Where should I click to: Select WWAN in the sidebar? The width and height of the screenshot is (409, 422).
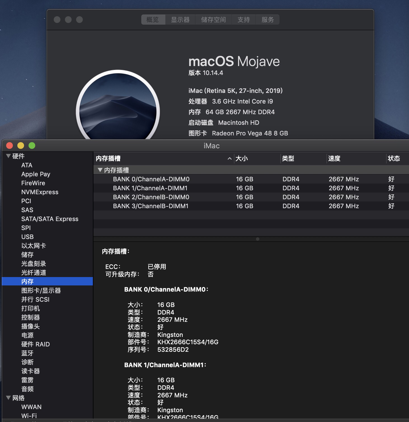(31, 407)
